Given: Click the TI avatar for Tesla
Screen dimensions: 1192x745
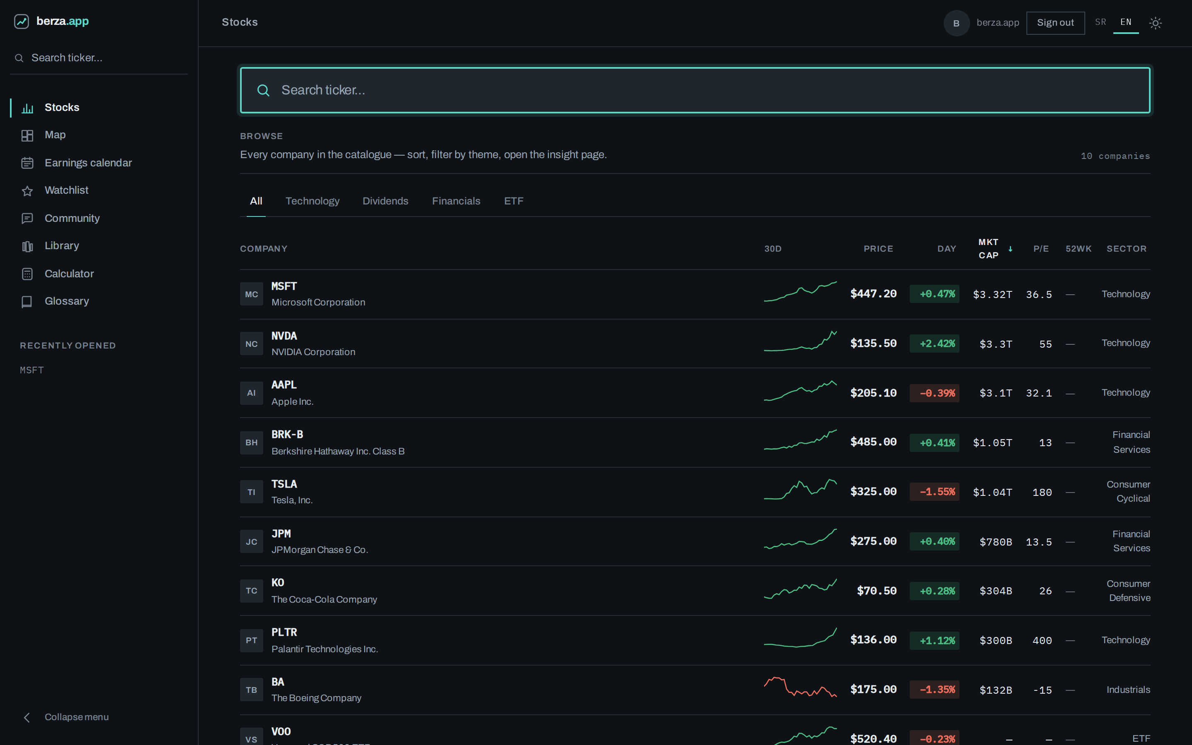Looking at the screenshot, I should [251, 492].
